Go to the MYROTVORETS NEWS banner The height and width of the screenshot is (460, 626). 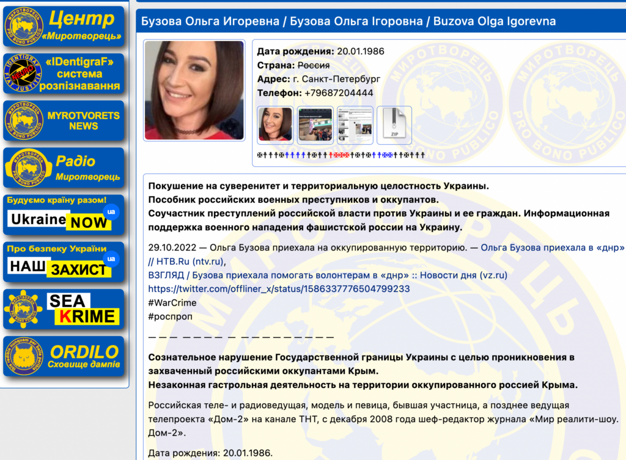pyautogui.click(x=64, y=121)
